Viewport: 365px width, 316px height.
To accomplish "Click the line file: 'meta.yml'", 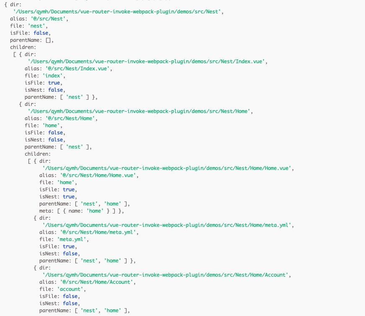I will (x=64, y=239).
